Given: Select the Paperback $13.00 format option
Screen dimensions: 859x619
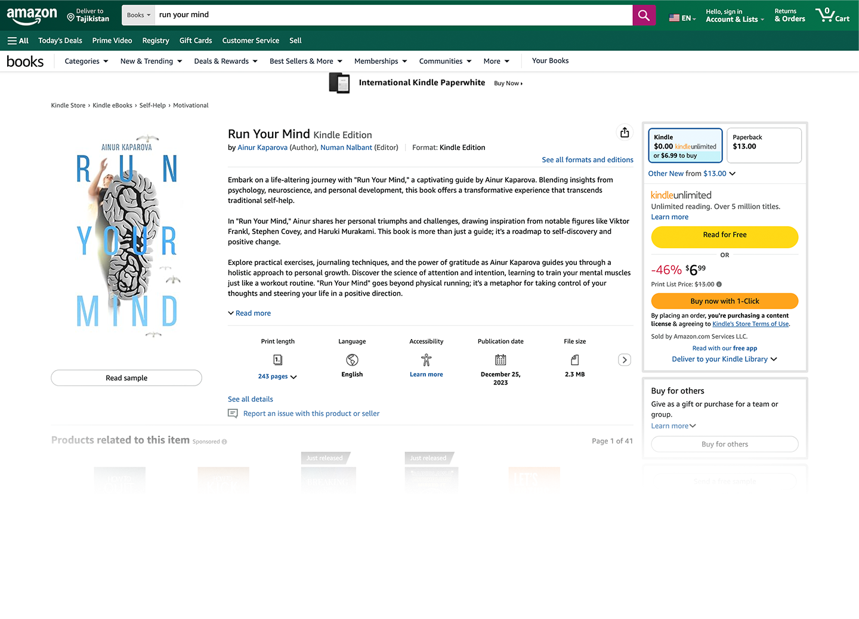Looking at the screenshot, I should pyautogui.click(x=764, y=146).
